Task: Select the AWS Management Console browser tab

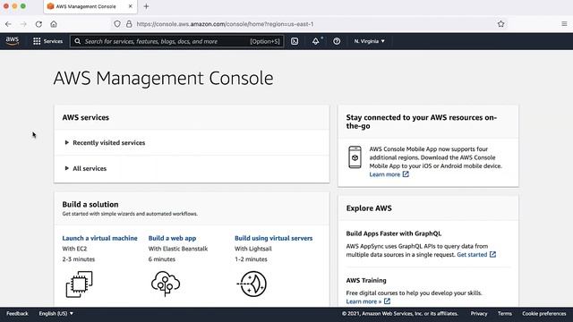Action: [90, 6]
